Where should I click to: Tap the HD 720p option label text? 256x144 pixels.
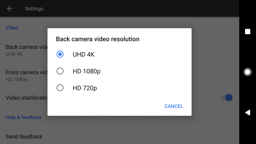coord(85,88)
